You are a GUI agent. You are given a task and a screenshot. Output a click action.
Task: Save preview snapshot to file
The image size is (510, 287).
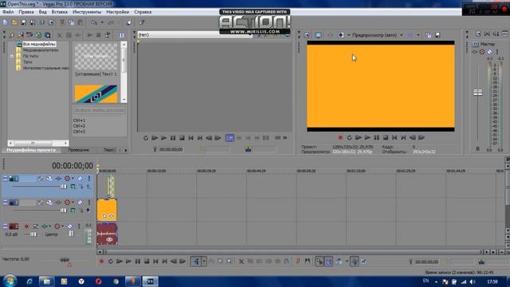coord(437,35)
